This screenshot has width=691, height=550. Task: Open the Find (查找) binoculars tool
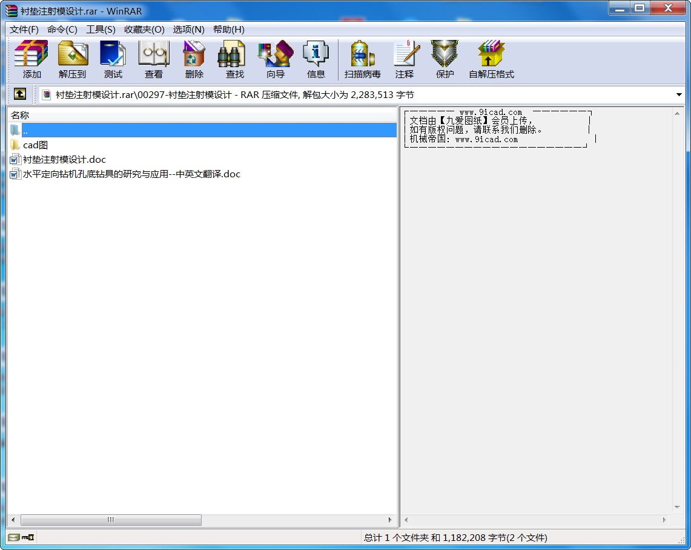[234, 59]
